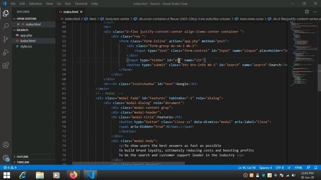Screen dimensions: 321x180
Task: Click the vertical editor scrollbar thumb
Action: coord(319,78)
